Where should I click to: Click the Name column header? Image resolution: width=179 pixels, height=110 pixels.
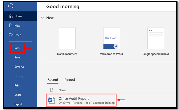click(62, 90)
